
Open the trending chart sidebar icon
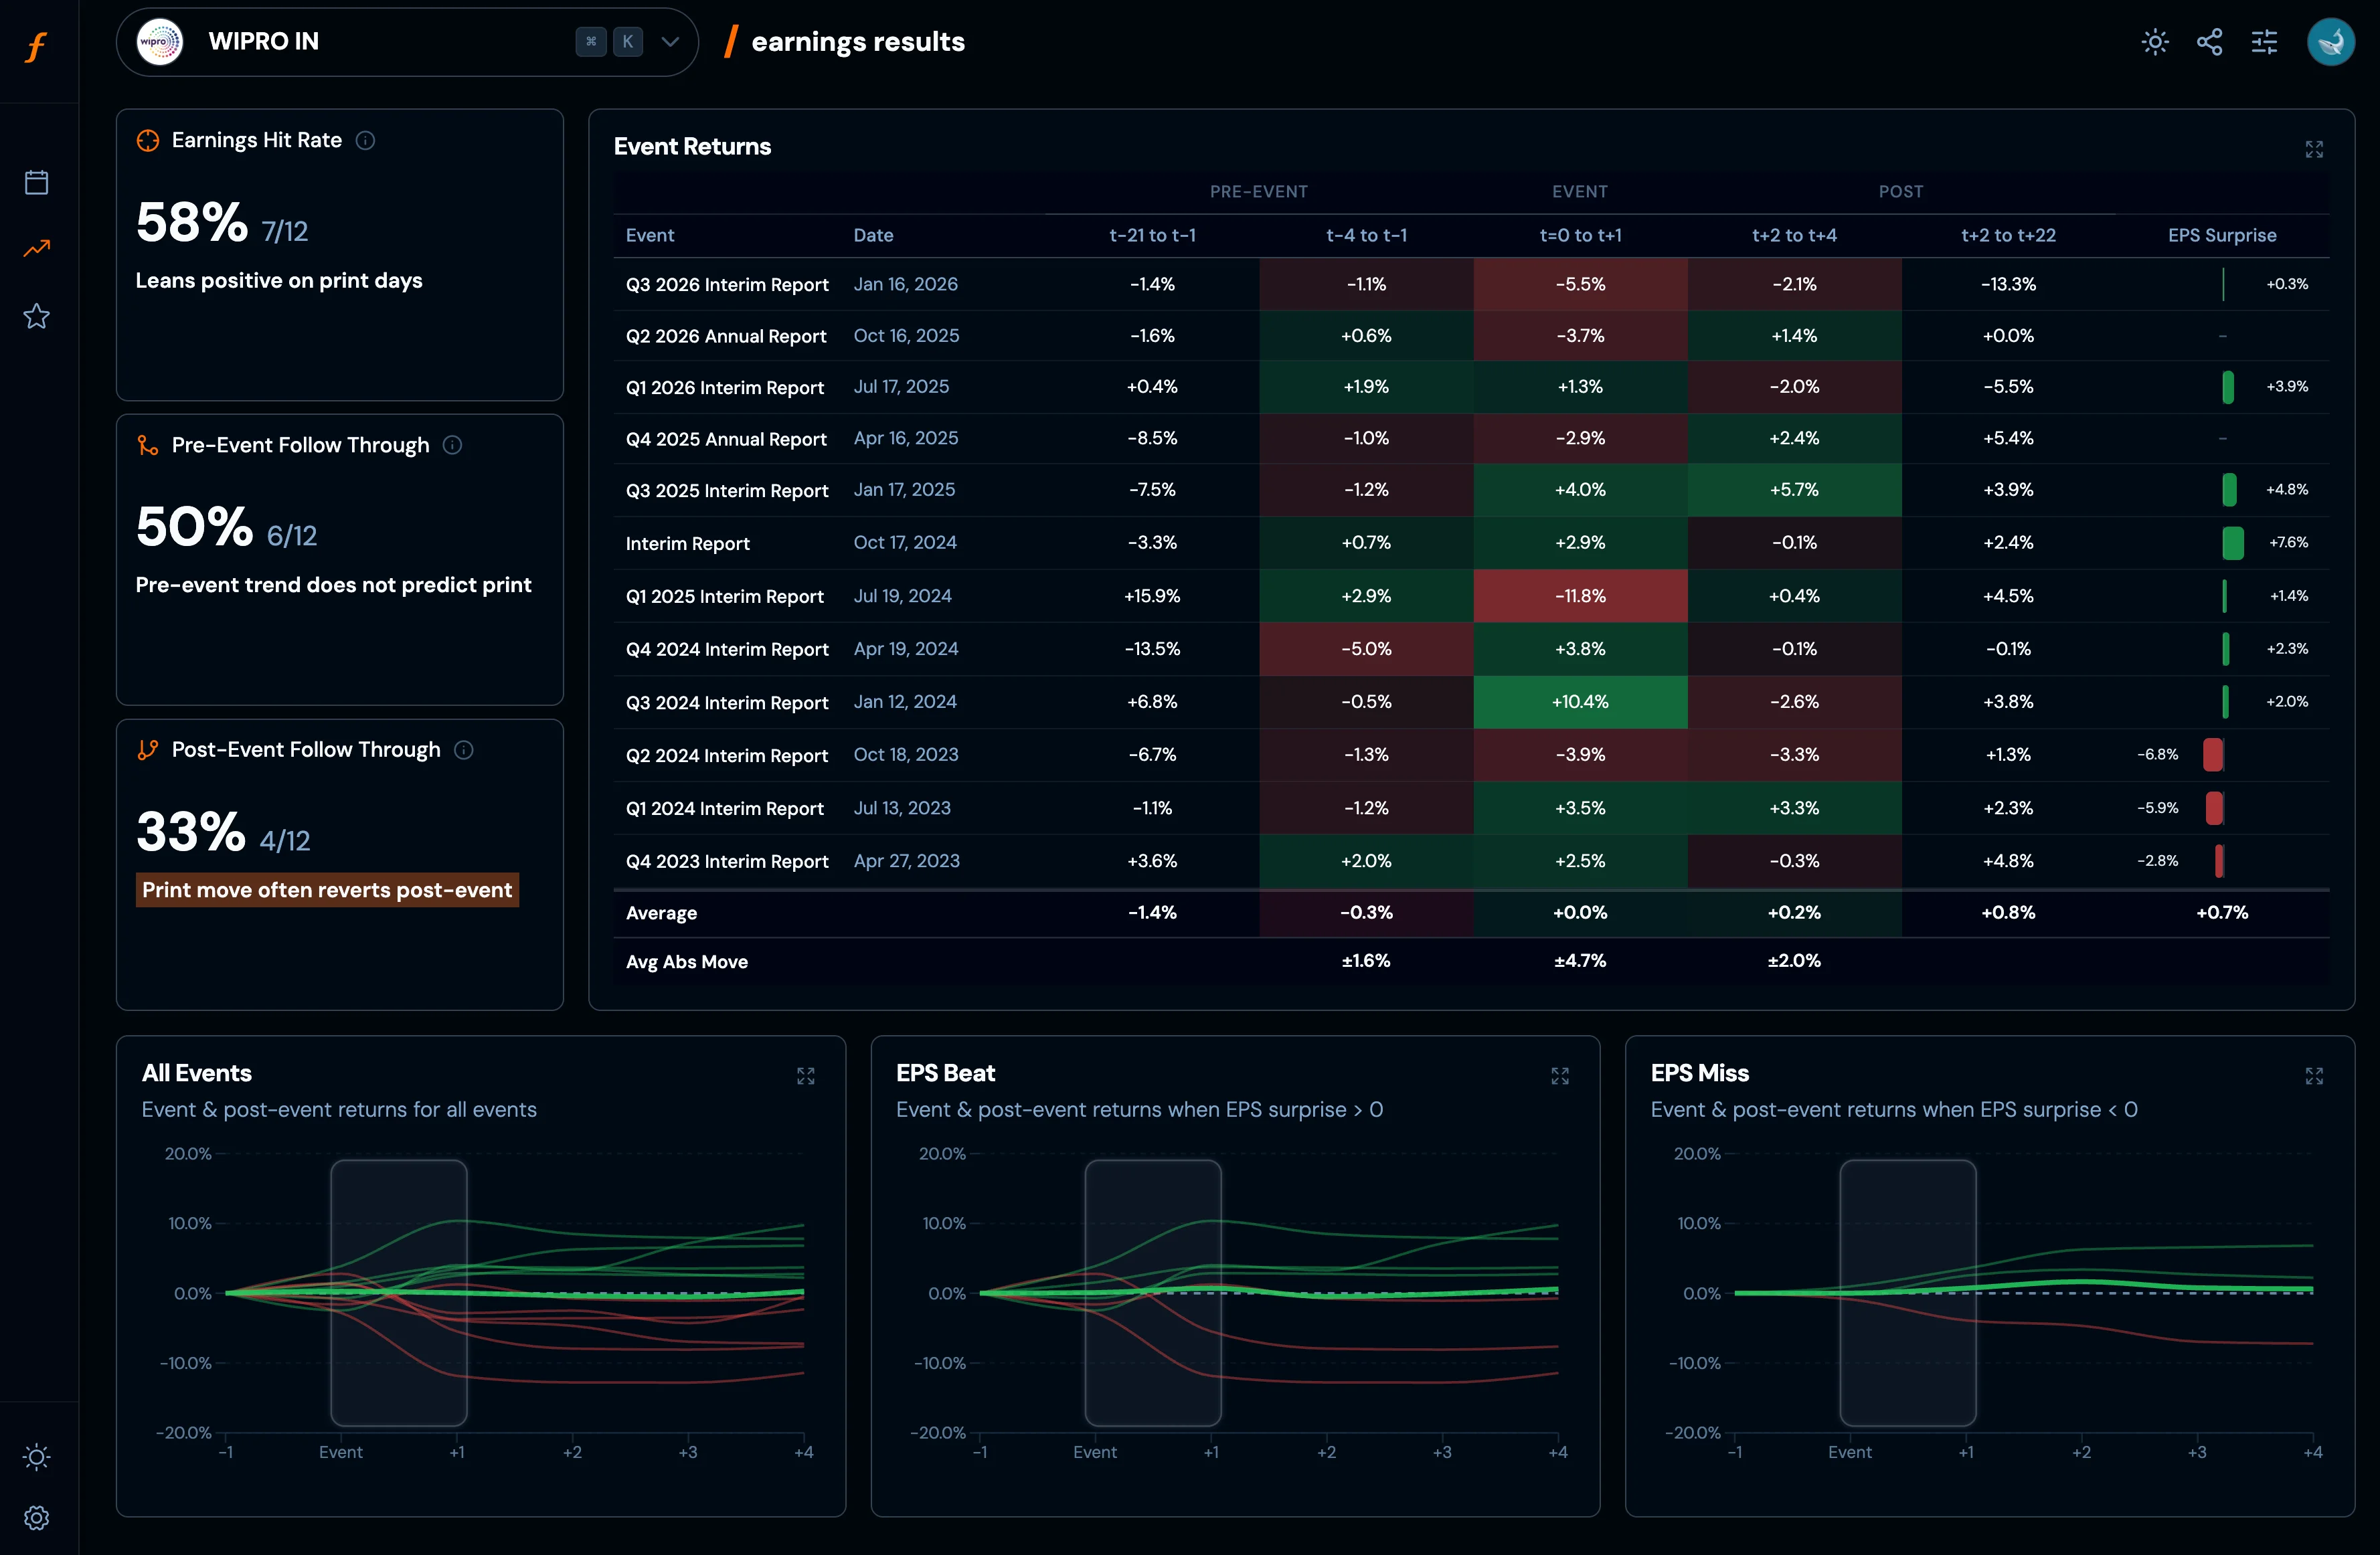click(37, 249)
